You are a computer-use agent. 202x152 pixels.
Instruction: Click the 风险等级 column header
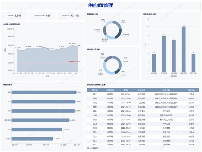(110, 90)
